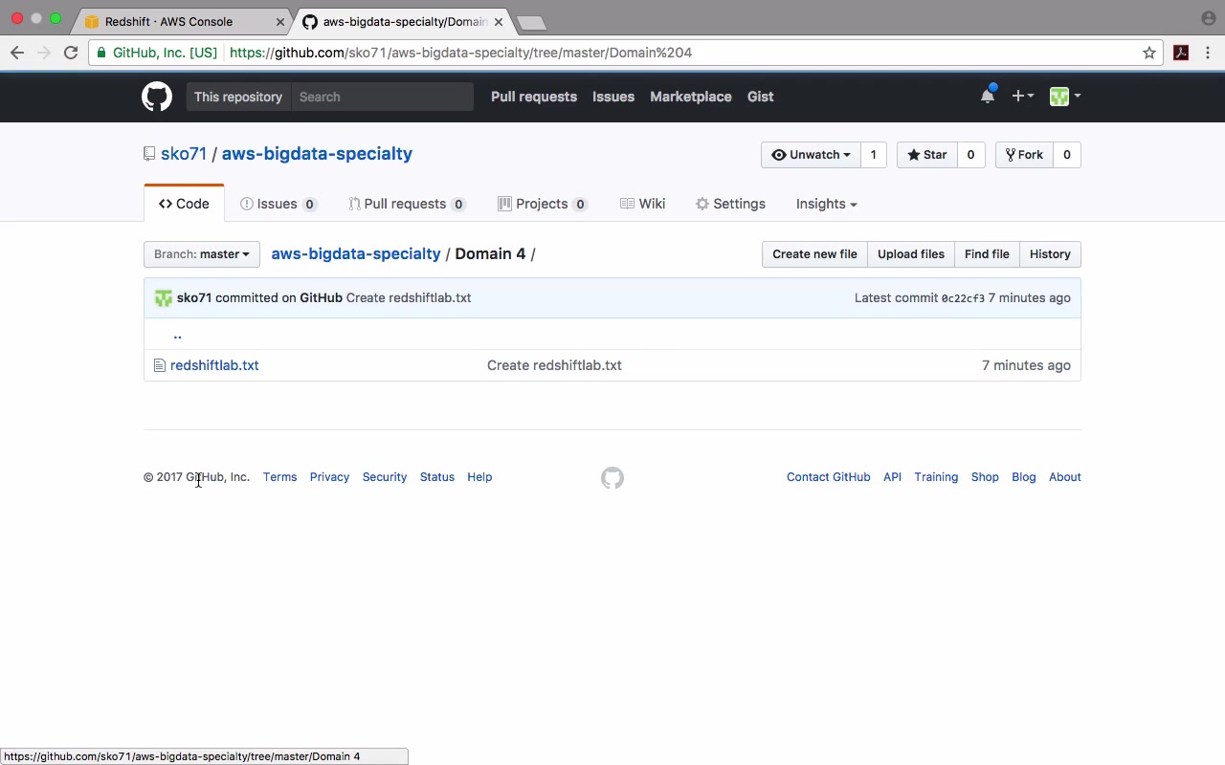Click the Adobe Acrobat extension icon

pos(1181,53)
